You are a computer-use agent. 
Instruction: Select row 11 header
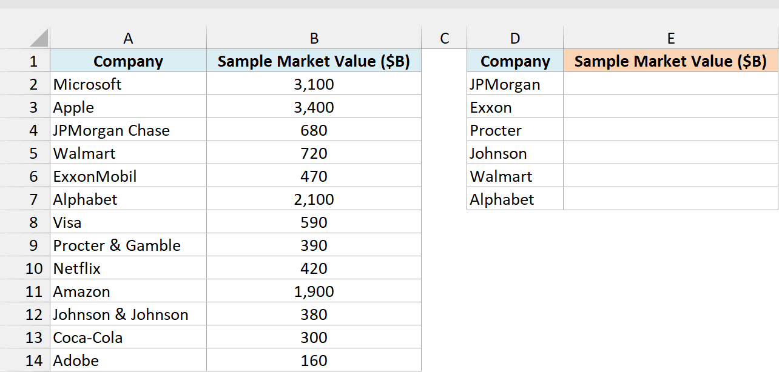tap(25, 291)
